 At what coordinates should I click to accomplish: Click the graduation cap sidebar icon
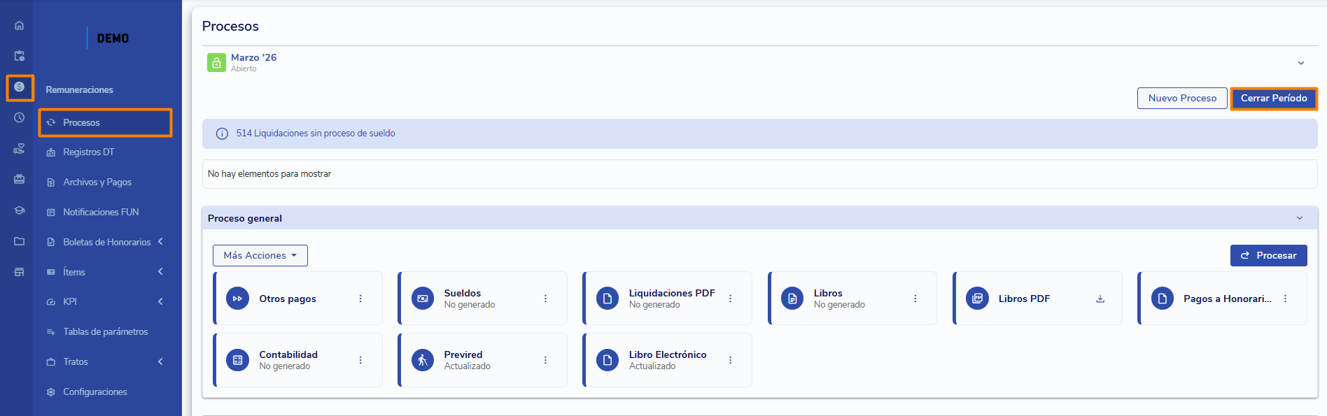click(x=20, y=210)
